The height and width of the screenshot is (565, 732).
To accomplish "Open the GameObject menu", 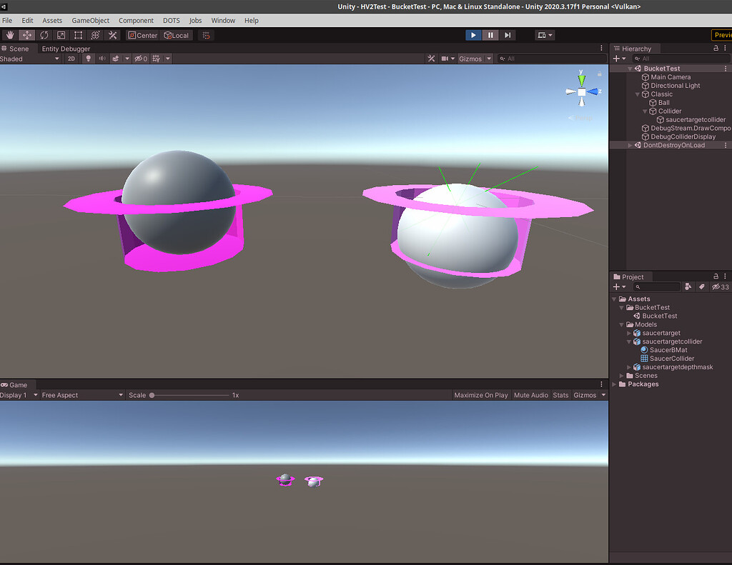I will [x=90, y=20].
